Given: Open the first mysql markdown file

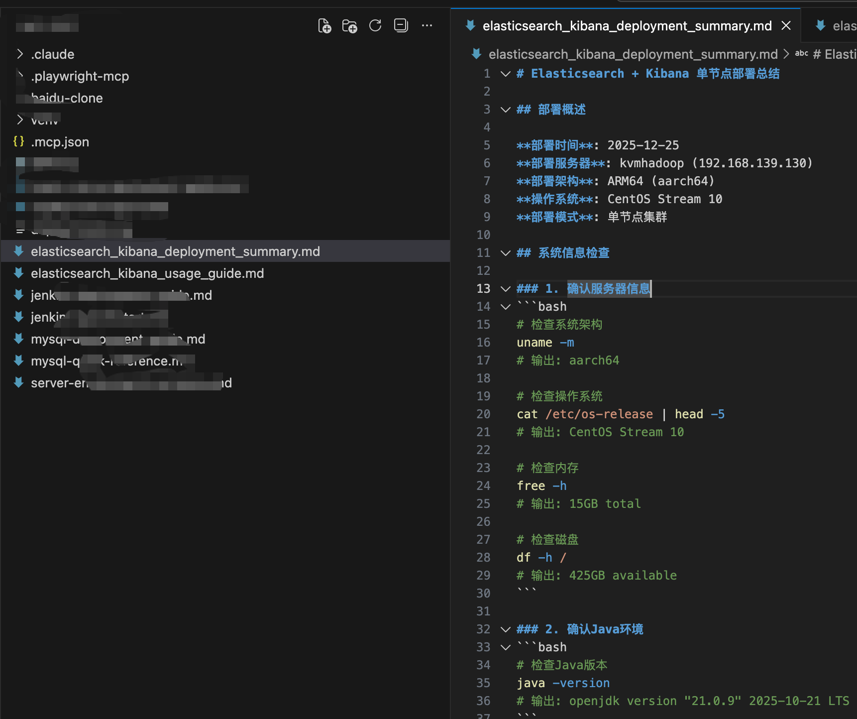Looking at the screenshot, I should click(118, 339).
